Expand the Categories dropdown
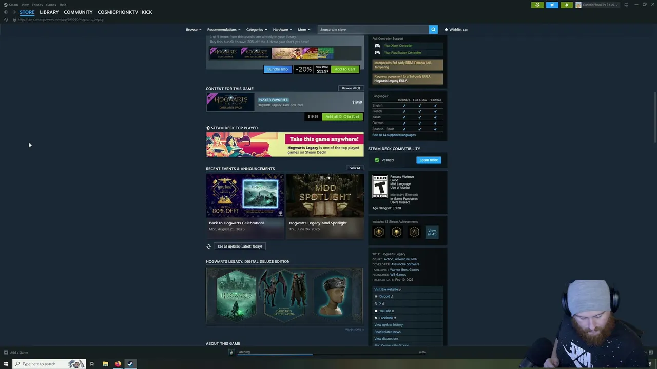The height and width of the screenshot is (369, 657). 257,29
